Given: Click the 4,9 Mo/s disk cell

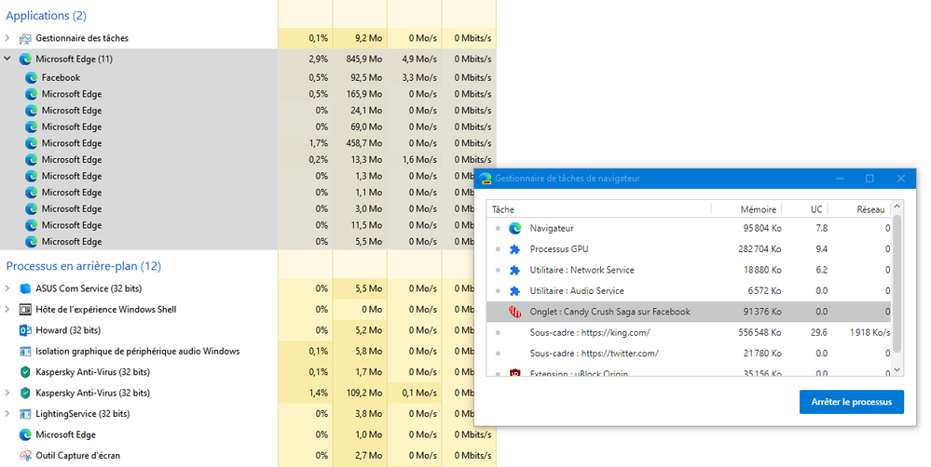Looking at the screenshot, I should 415,59.
